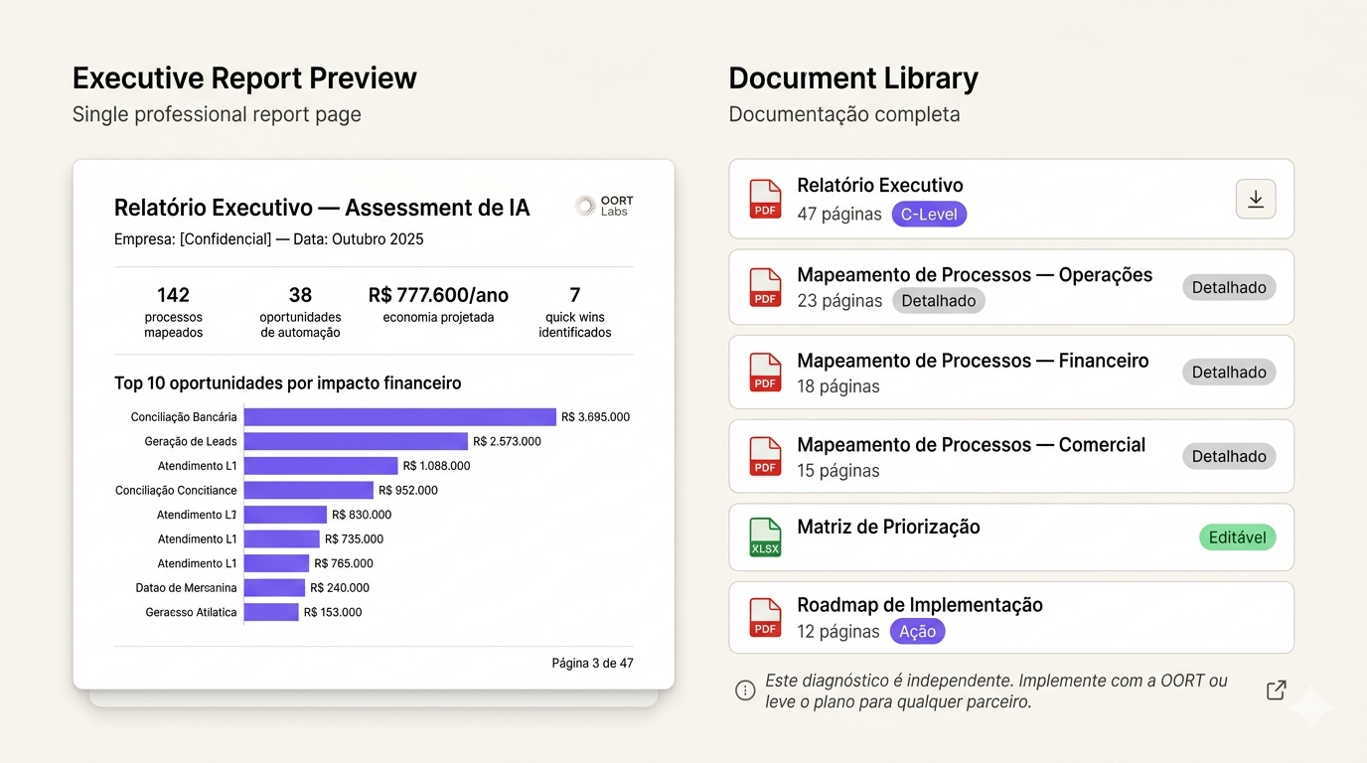
Task: Click the OORT Labs logo
Action: (x=604, y=206)
